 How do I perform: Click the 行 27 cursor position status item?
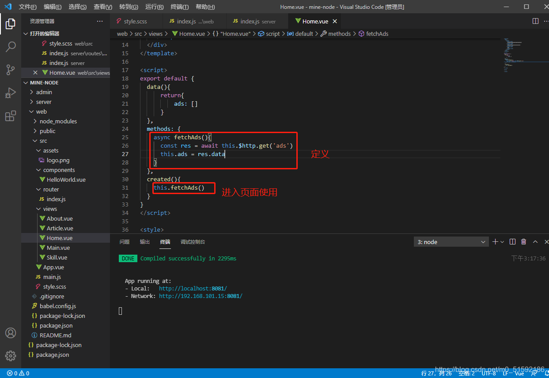[436, 373]
